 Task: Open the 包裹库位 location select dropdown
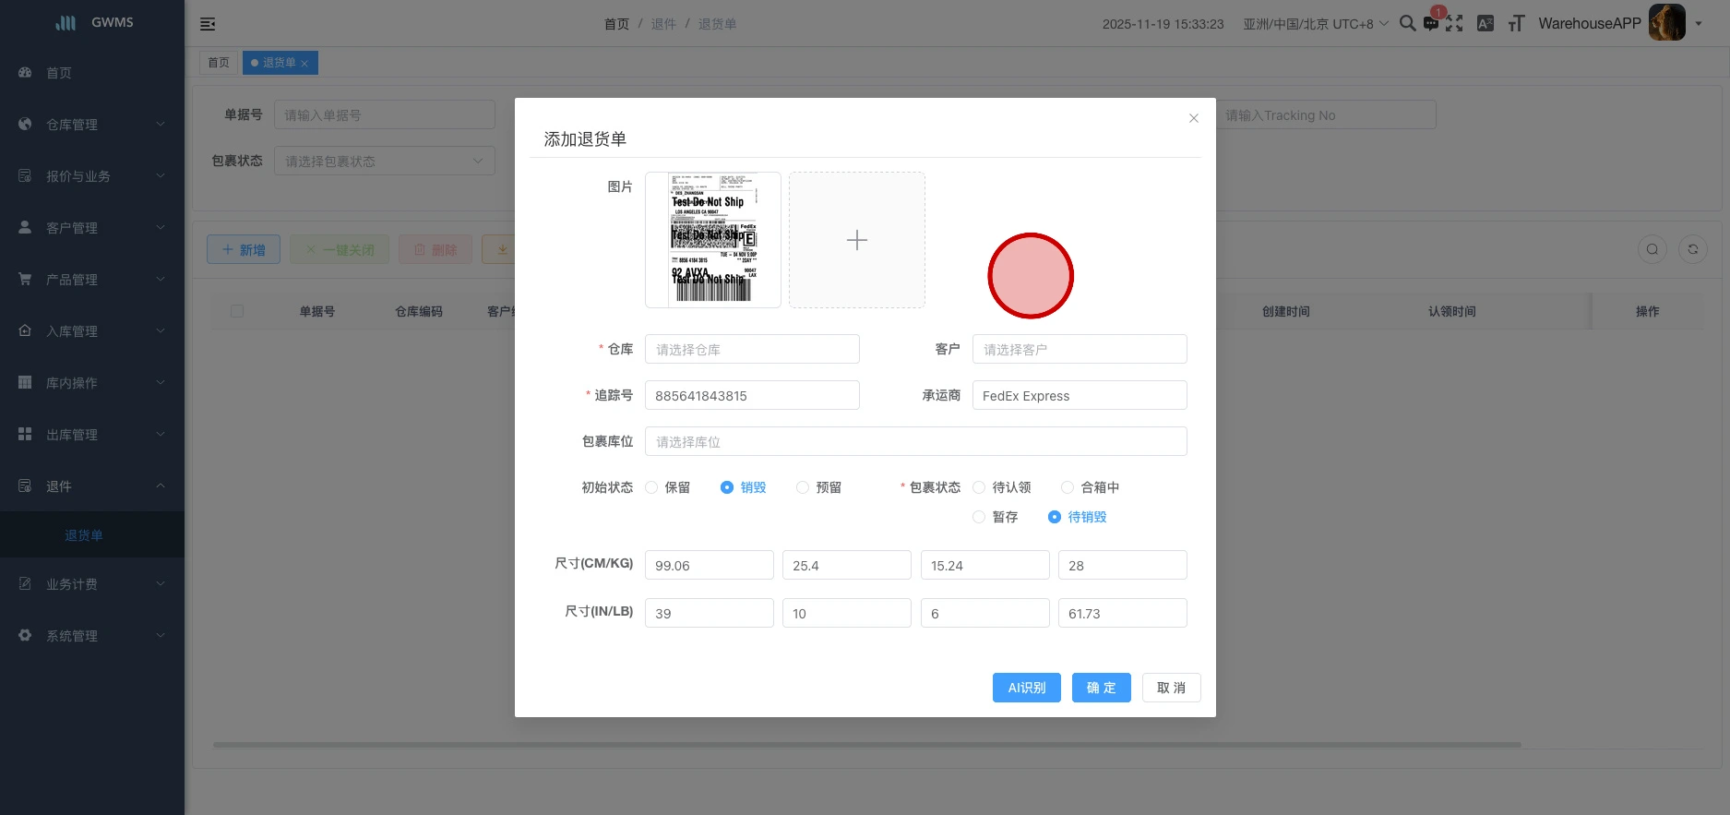click(916, 441)
